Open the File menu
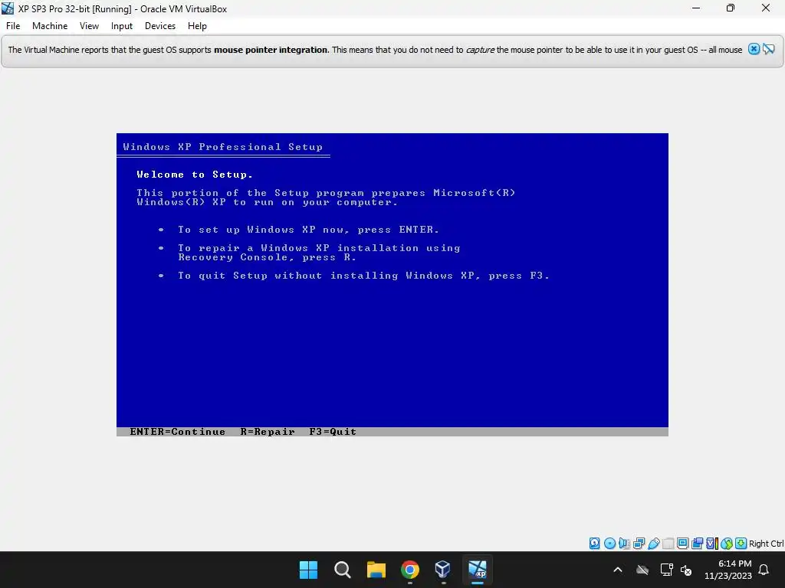Image resolution: width=785 pixels, height=588 pixels. coord(13,26)
